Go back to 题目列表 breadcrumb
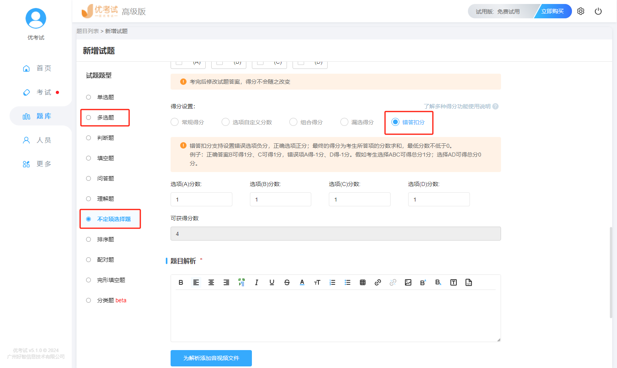 click(x=88, y=31)
